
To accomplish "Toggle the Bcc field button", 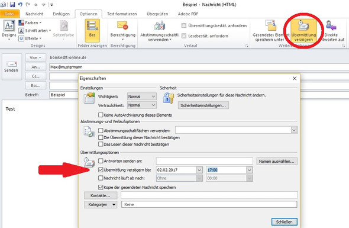I will pos(92,31).
